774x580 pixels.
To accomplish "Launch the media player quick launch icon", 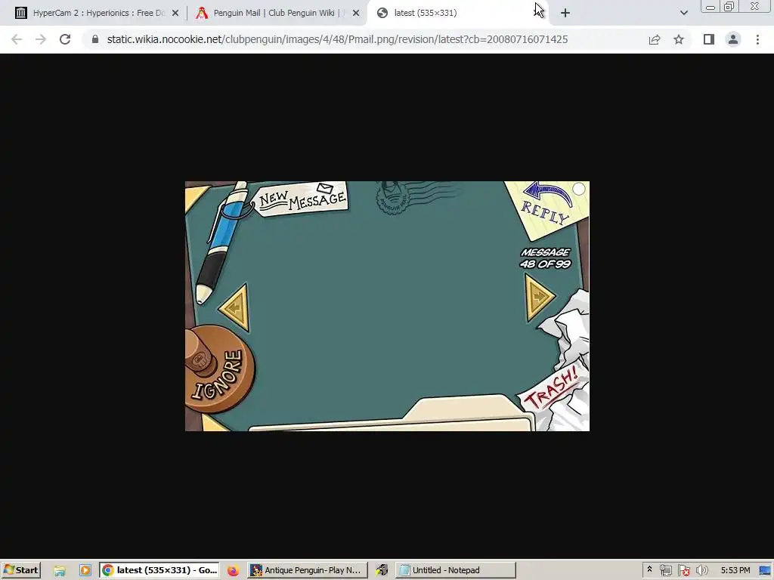I will point(85,570).
